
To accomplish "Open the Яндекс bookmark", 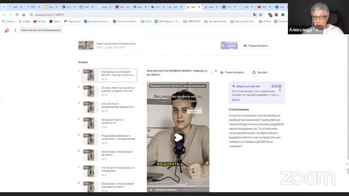I will pos(55,21).
